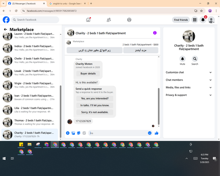Click the chat thread vertical scrollbar
The image size is (220, 176).
pos(158,106)
